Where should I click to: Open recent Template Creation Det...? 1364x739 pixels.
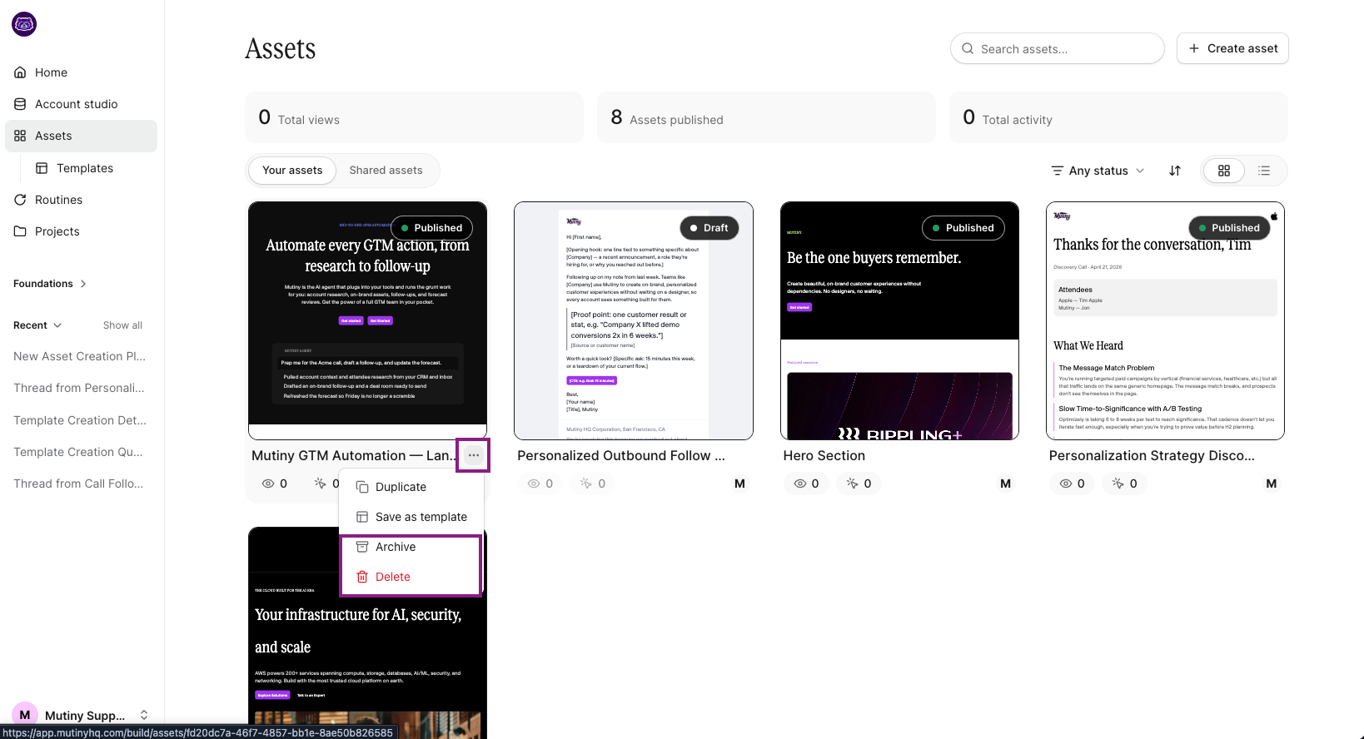click(80, 420)
